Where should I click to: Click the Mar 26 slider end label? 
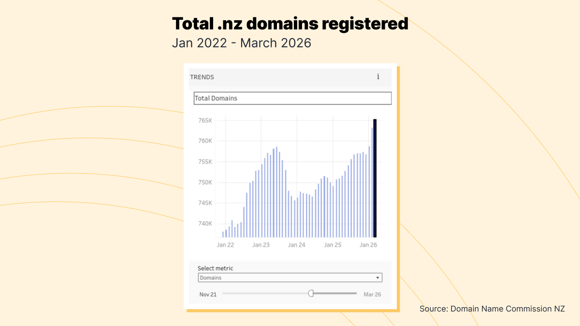[x=372, y=294]
